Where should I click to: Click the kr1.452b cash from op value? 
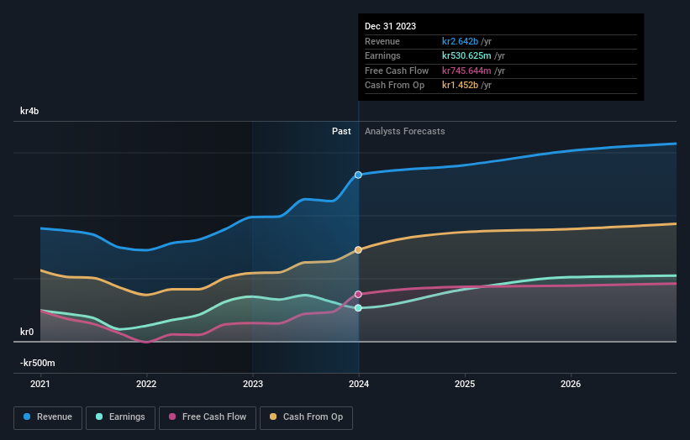(x=461, y=86)
